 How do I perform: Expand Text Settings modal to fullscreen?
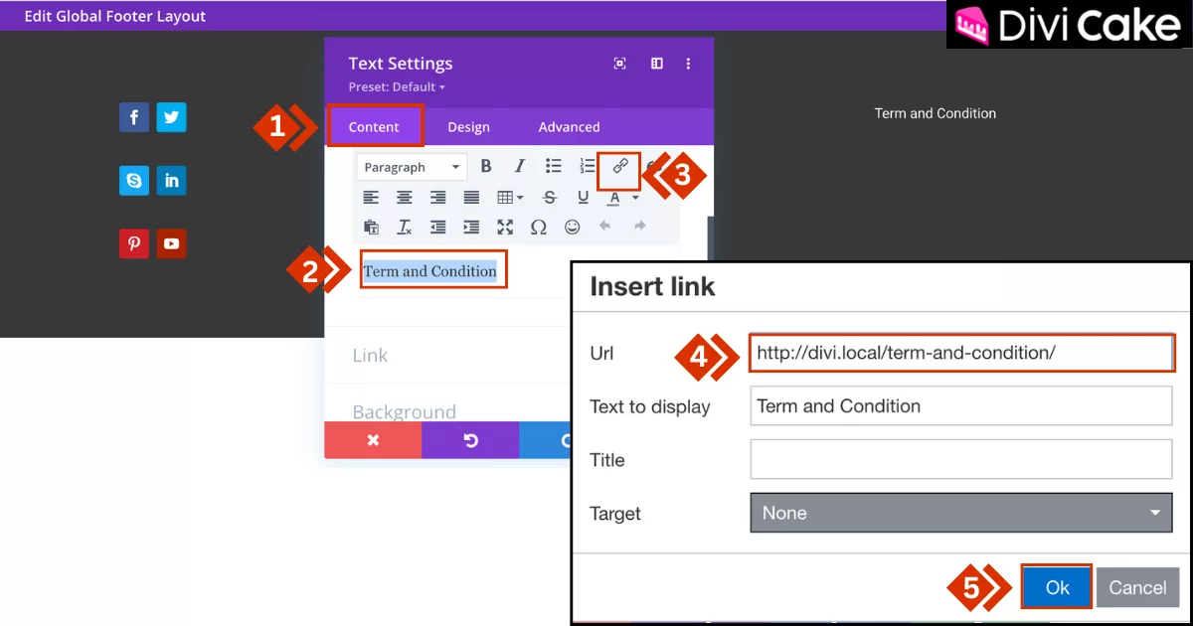pyautogui.click(x=620, y=64)
